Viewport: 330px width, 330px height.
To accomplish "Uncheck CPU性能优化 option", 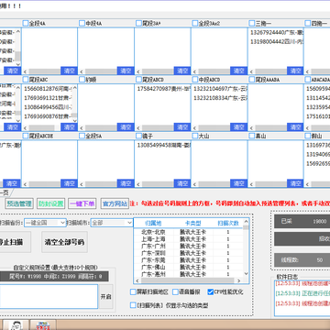I will point(211,292).
